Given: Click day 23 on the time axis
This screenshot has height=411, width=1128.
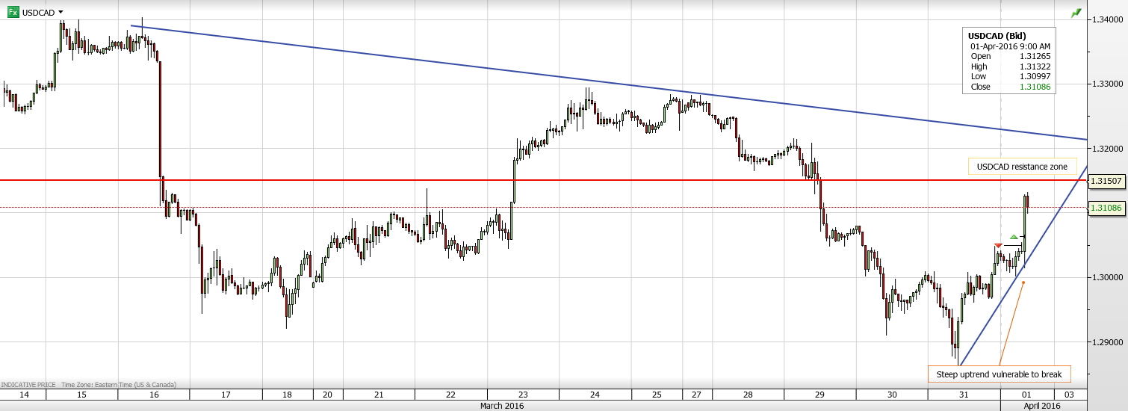Looking at the screenshot, I should (522, 395).
